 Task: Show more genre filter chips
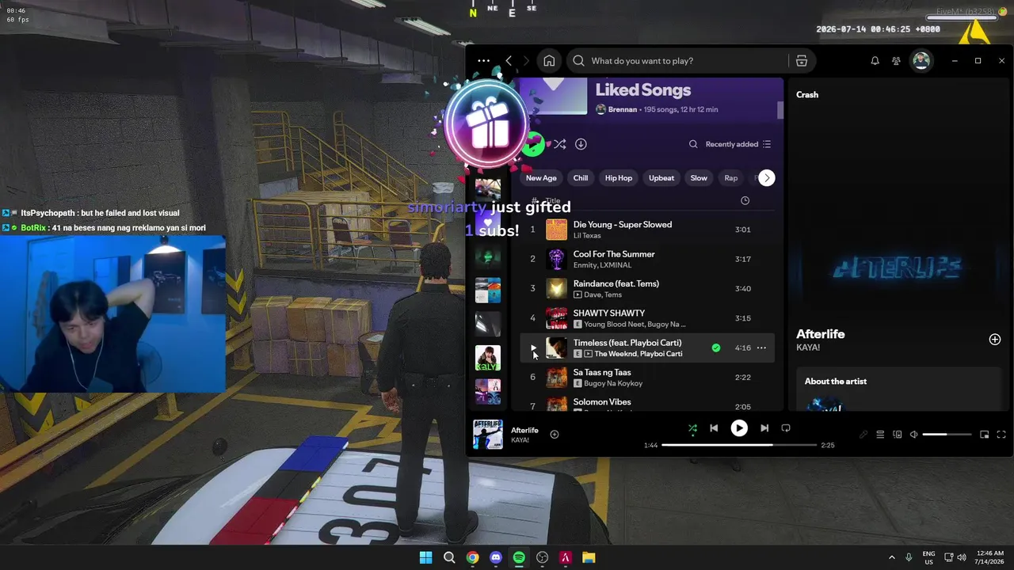point(766,178)
